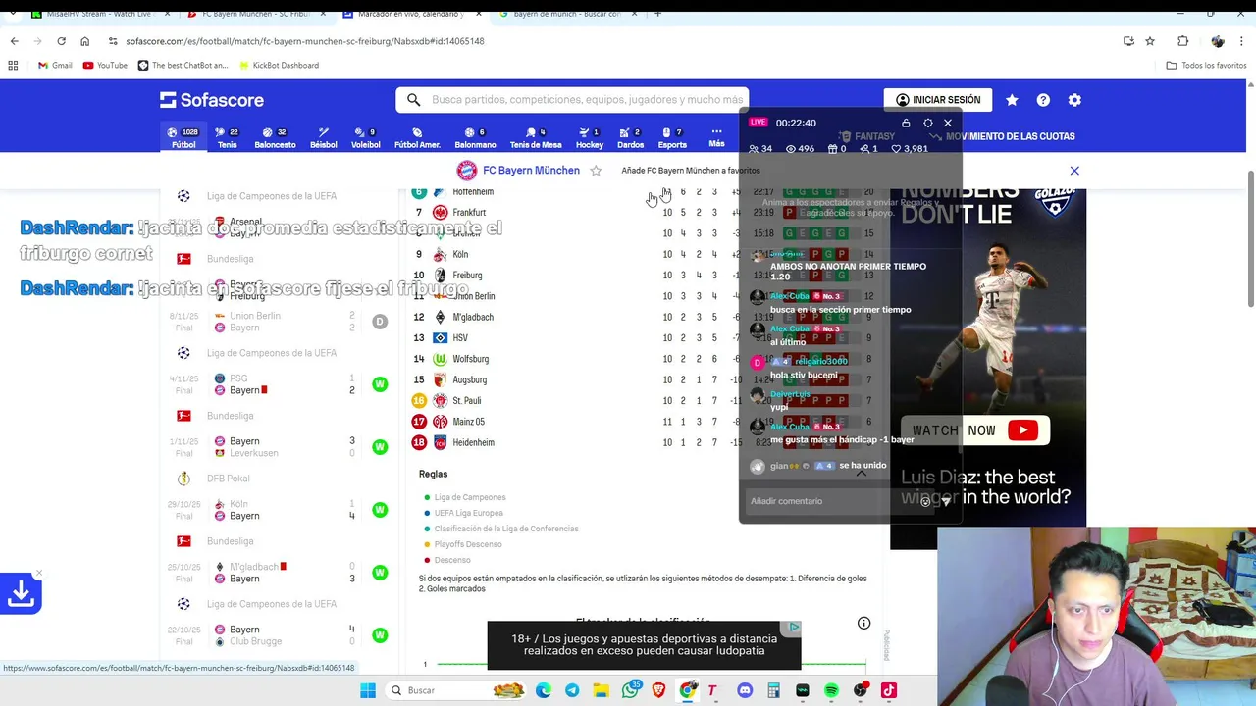1256x706 pixels.
Task: Open Spotify from the taskbar
Action: click(x=831, y=690)
